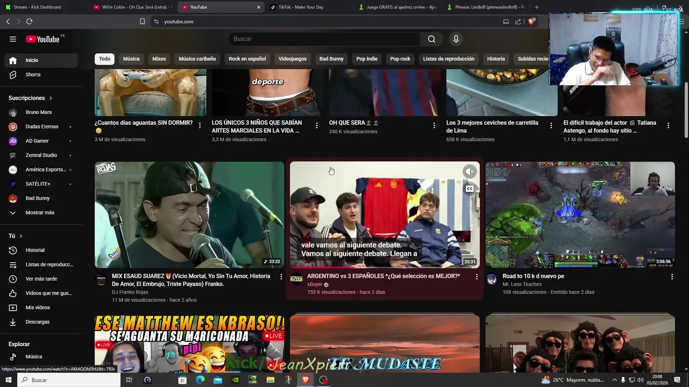Viewport: 689px width, 387px height.
Task: Open xBuyer channel name link
Action: [x=315, y=284]
